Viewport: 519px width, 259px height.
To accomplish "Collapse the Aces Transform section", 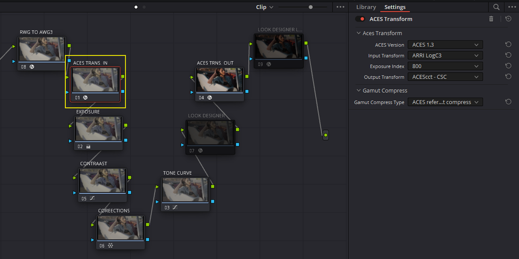I will (358, 33).
